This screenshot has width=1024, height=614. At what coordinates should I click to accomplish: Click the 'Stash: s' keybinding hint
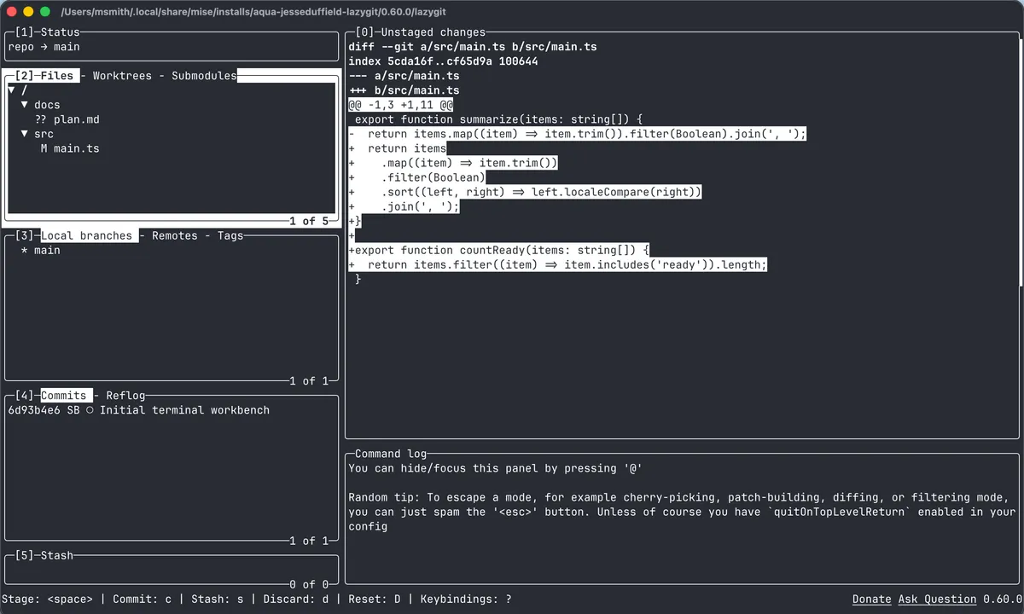click(x=217, y=600)
